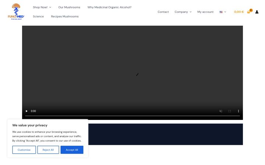Click the Customise cookies button
The width and height of the screenshot is (265, 165).
click(x=24, y=150)
